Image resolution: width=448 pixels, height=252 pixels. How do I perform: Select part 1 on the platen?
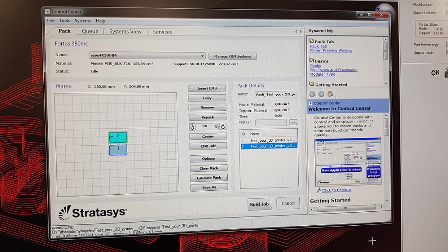[118, 150]
